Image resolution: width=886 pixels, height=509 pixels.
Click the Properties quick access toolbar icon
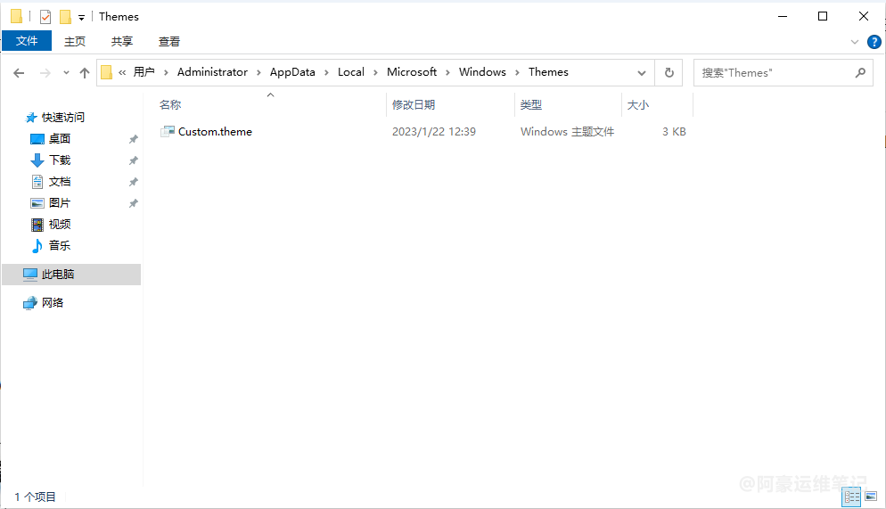click(x=45, y=17)
